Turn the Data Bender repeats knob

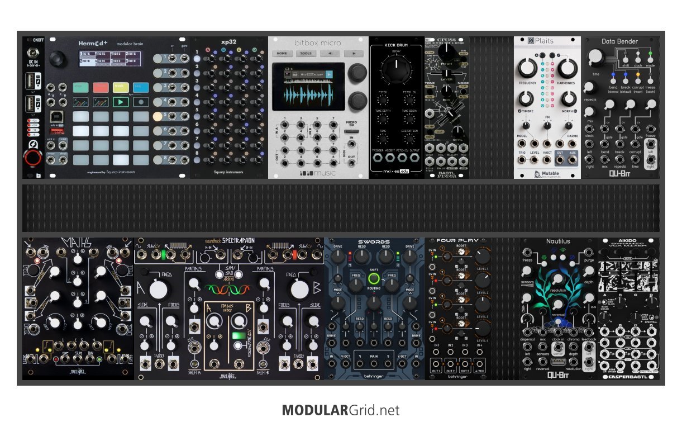point(589,87)
